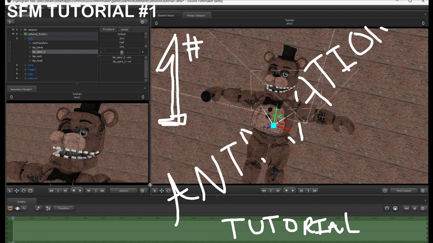Check the box beside bip_head
Viewport: 433px width, 243px height.
[9, 60]
